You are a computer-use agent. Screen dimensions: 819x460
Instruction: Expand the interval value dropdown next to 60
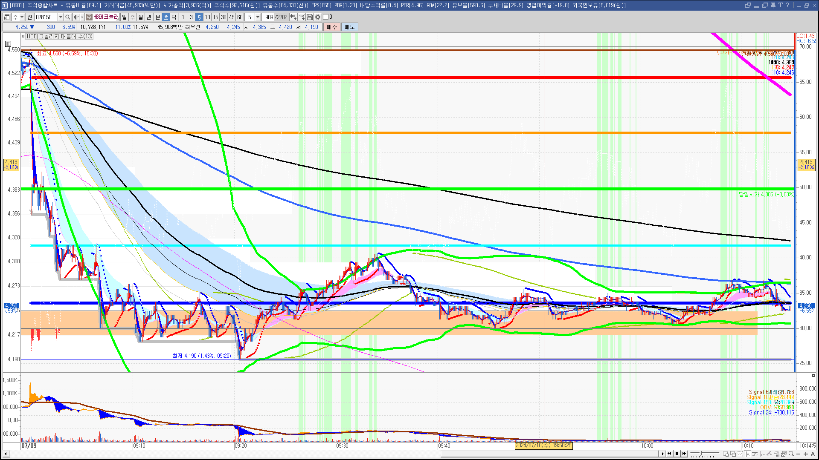258,17
